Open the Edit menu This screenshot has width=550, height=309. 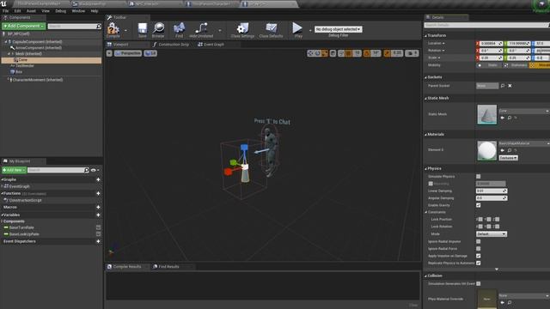17,11
